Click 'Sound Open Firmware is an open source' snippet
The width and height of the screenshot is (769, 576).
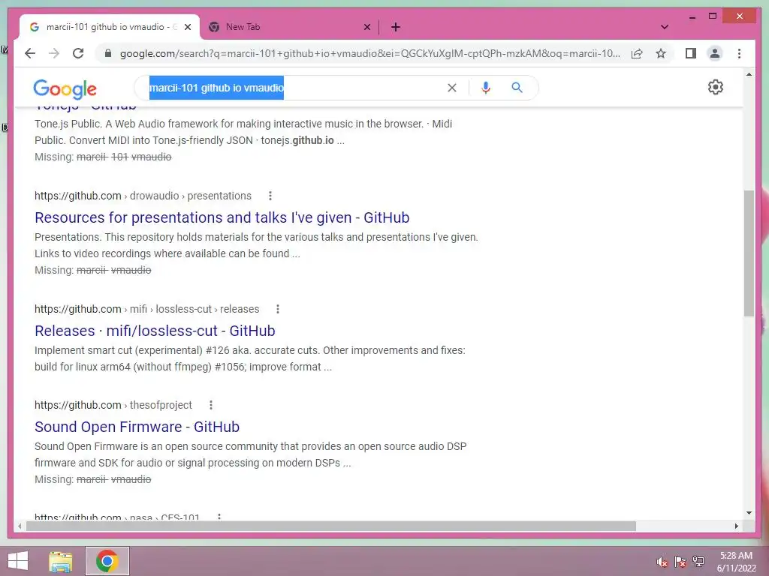point(251,454)
